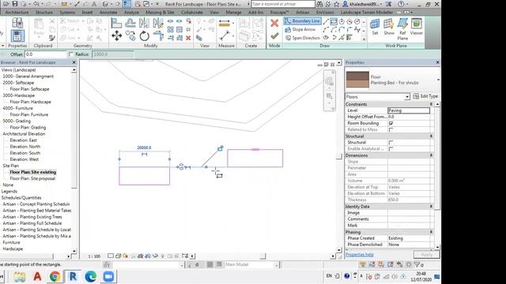Image resolution: width=506 pixels, height=284 pixels.
Task: Select the Line draw tool
Action: pyautogui.click(x=326, y=21)
